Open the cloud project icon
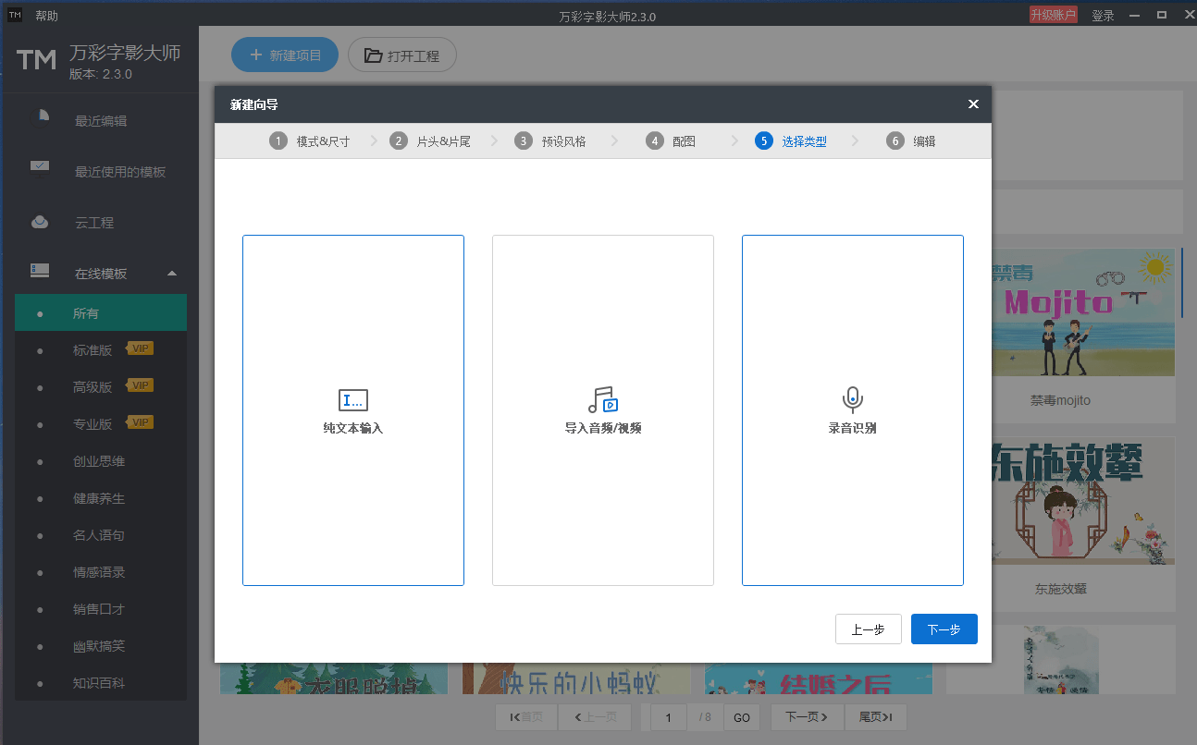This screenshot has height=745, width=1197. coord(40,223)
